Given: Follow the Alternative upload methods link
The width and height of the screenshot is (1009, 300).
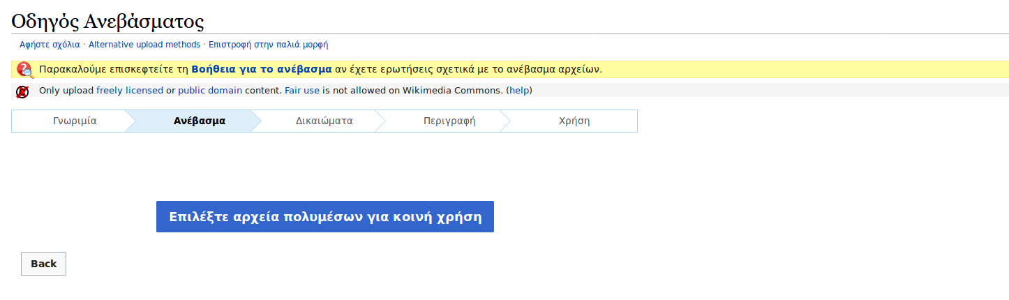Looking at the screenshot, I should pos(144,45).
